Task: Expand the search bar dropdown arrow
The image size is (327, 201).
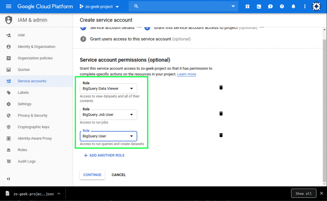Action: click(233, 6)
